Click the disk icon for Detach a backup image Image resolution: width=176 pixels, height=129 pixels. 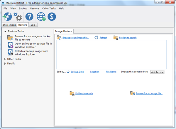pos(11,53)
